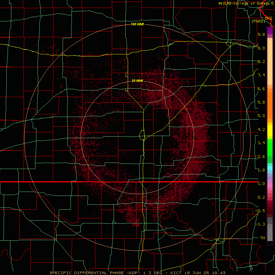275x275 pixels.
Task: Click the -0.5 scale value
Action: pyautogui.click(x=260, y=211)
